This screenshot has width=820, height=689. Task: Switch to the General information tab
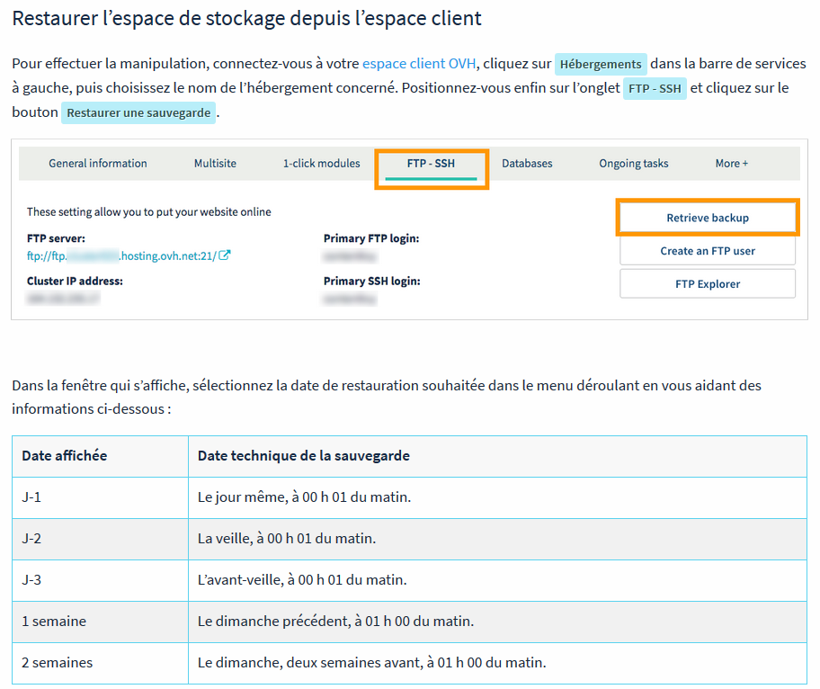[x=98, y=164]
